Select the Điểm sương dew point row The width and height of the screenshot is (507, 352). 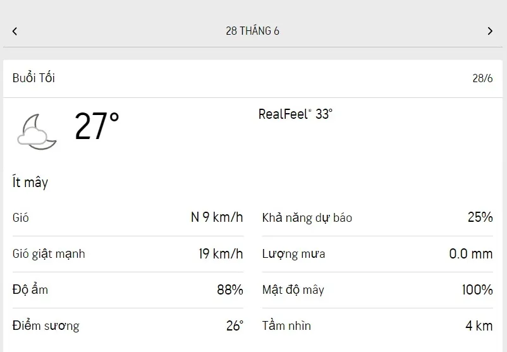127,326
